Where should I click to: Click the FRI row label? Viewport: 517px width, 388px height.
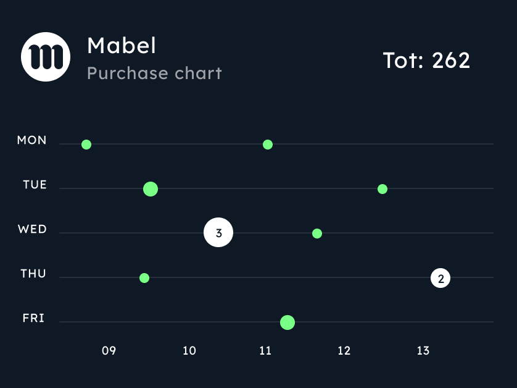click(x=34, y=319)
